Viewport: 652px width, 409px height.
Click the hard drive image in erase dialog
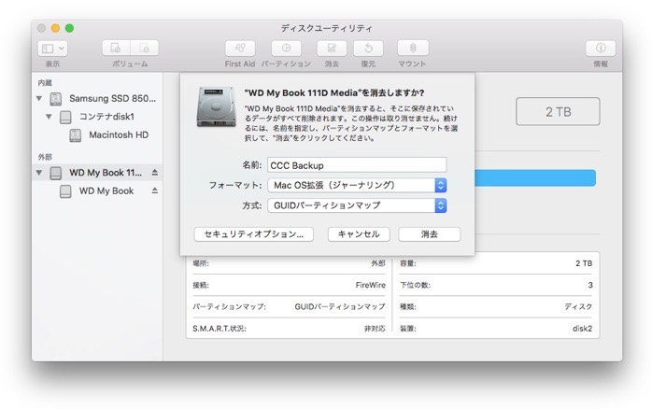[x=216, y=106]
